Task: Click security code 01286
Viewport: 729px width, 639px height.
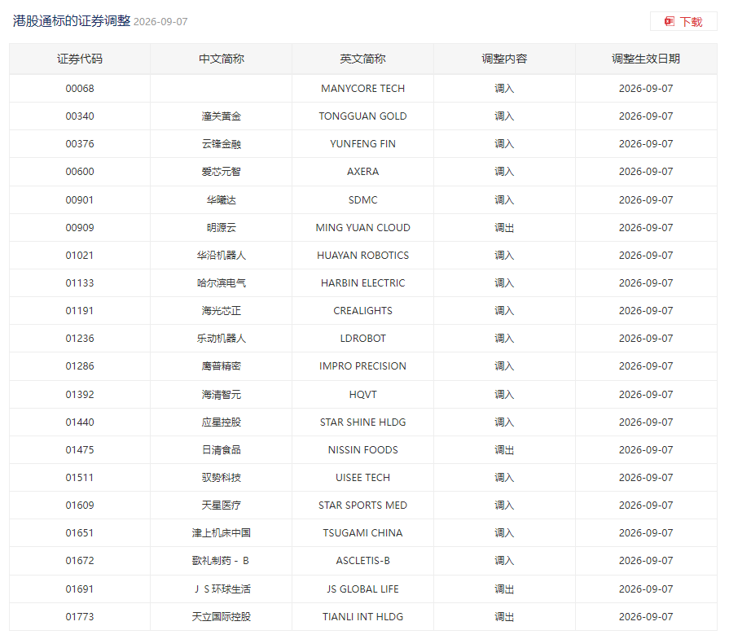Action: [x=80, y=366]
